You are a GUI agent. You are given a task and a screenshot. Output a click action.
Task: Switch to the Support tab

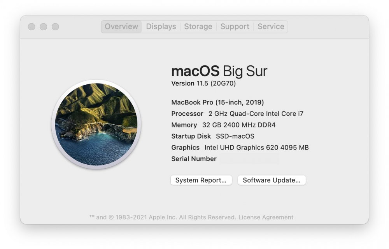pos(235,26)
